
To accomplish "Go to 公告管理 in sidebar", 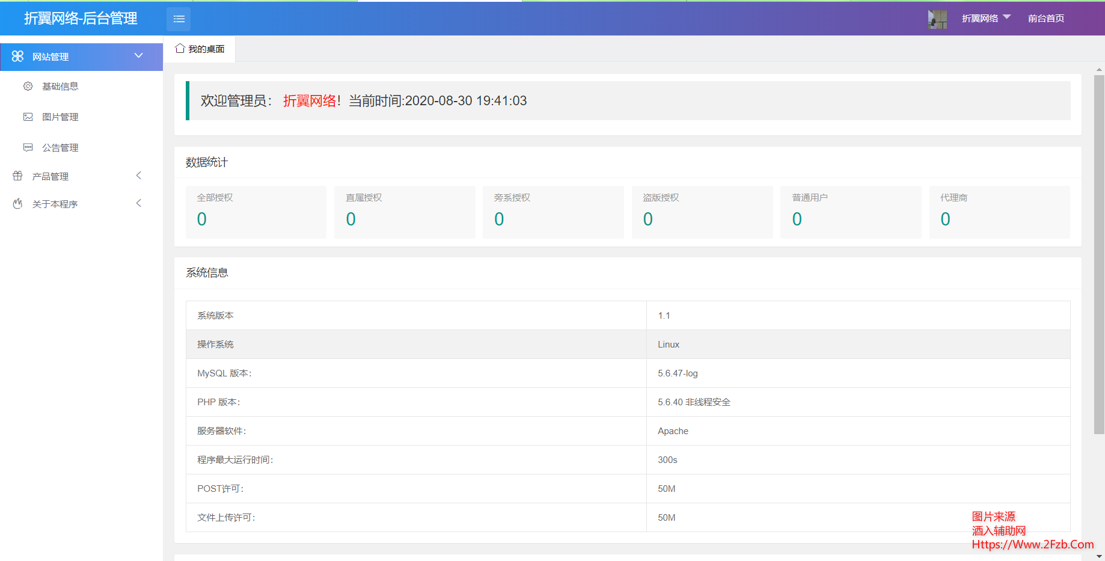I will (60, 147).
